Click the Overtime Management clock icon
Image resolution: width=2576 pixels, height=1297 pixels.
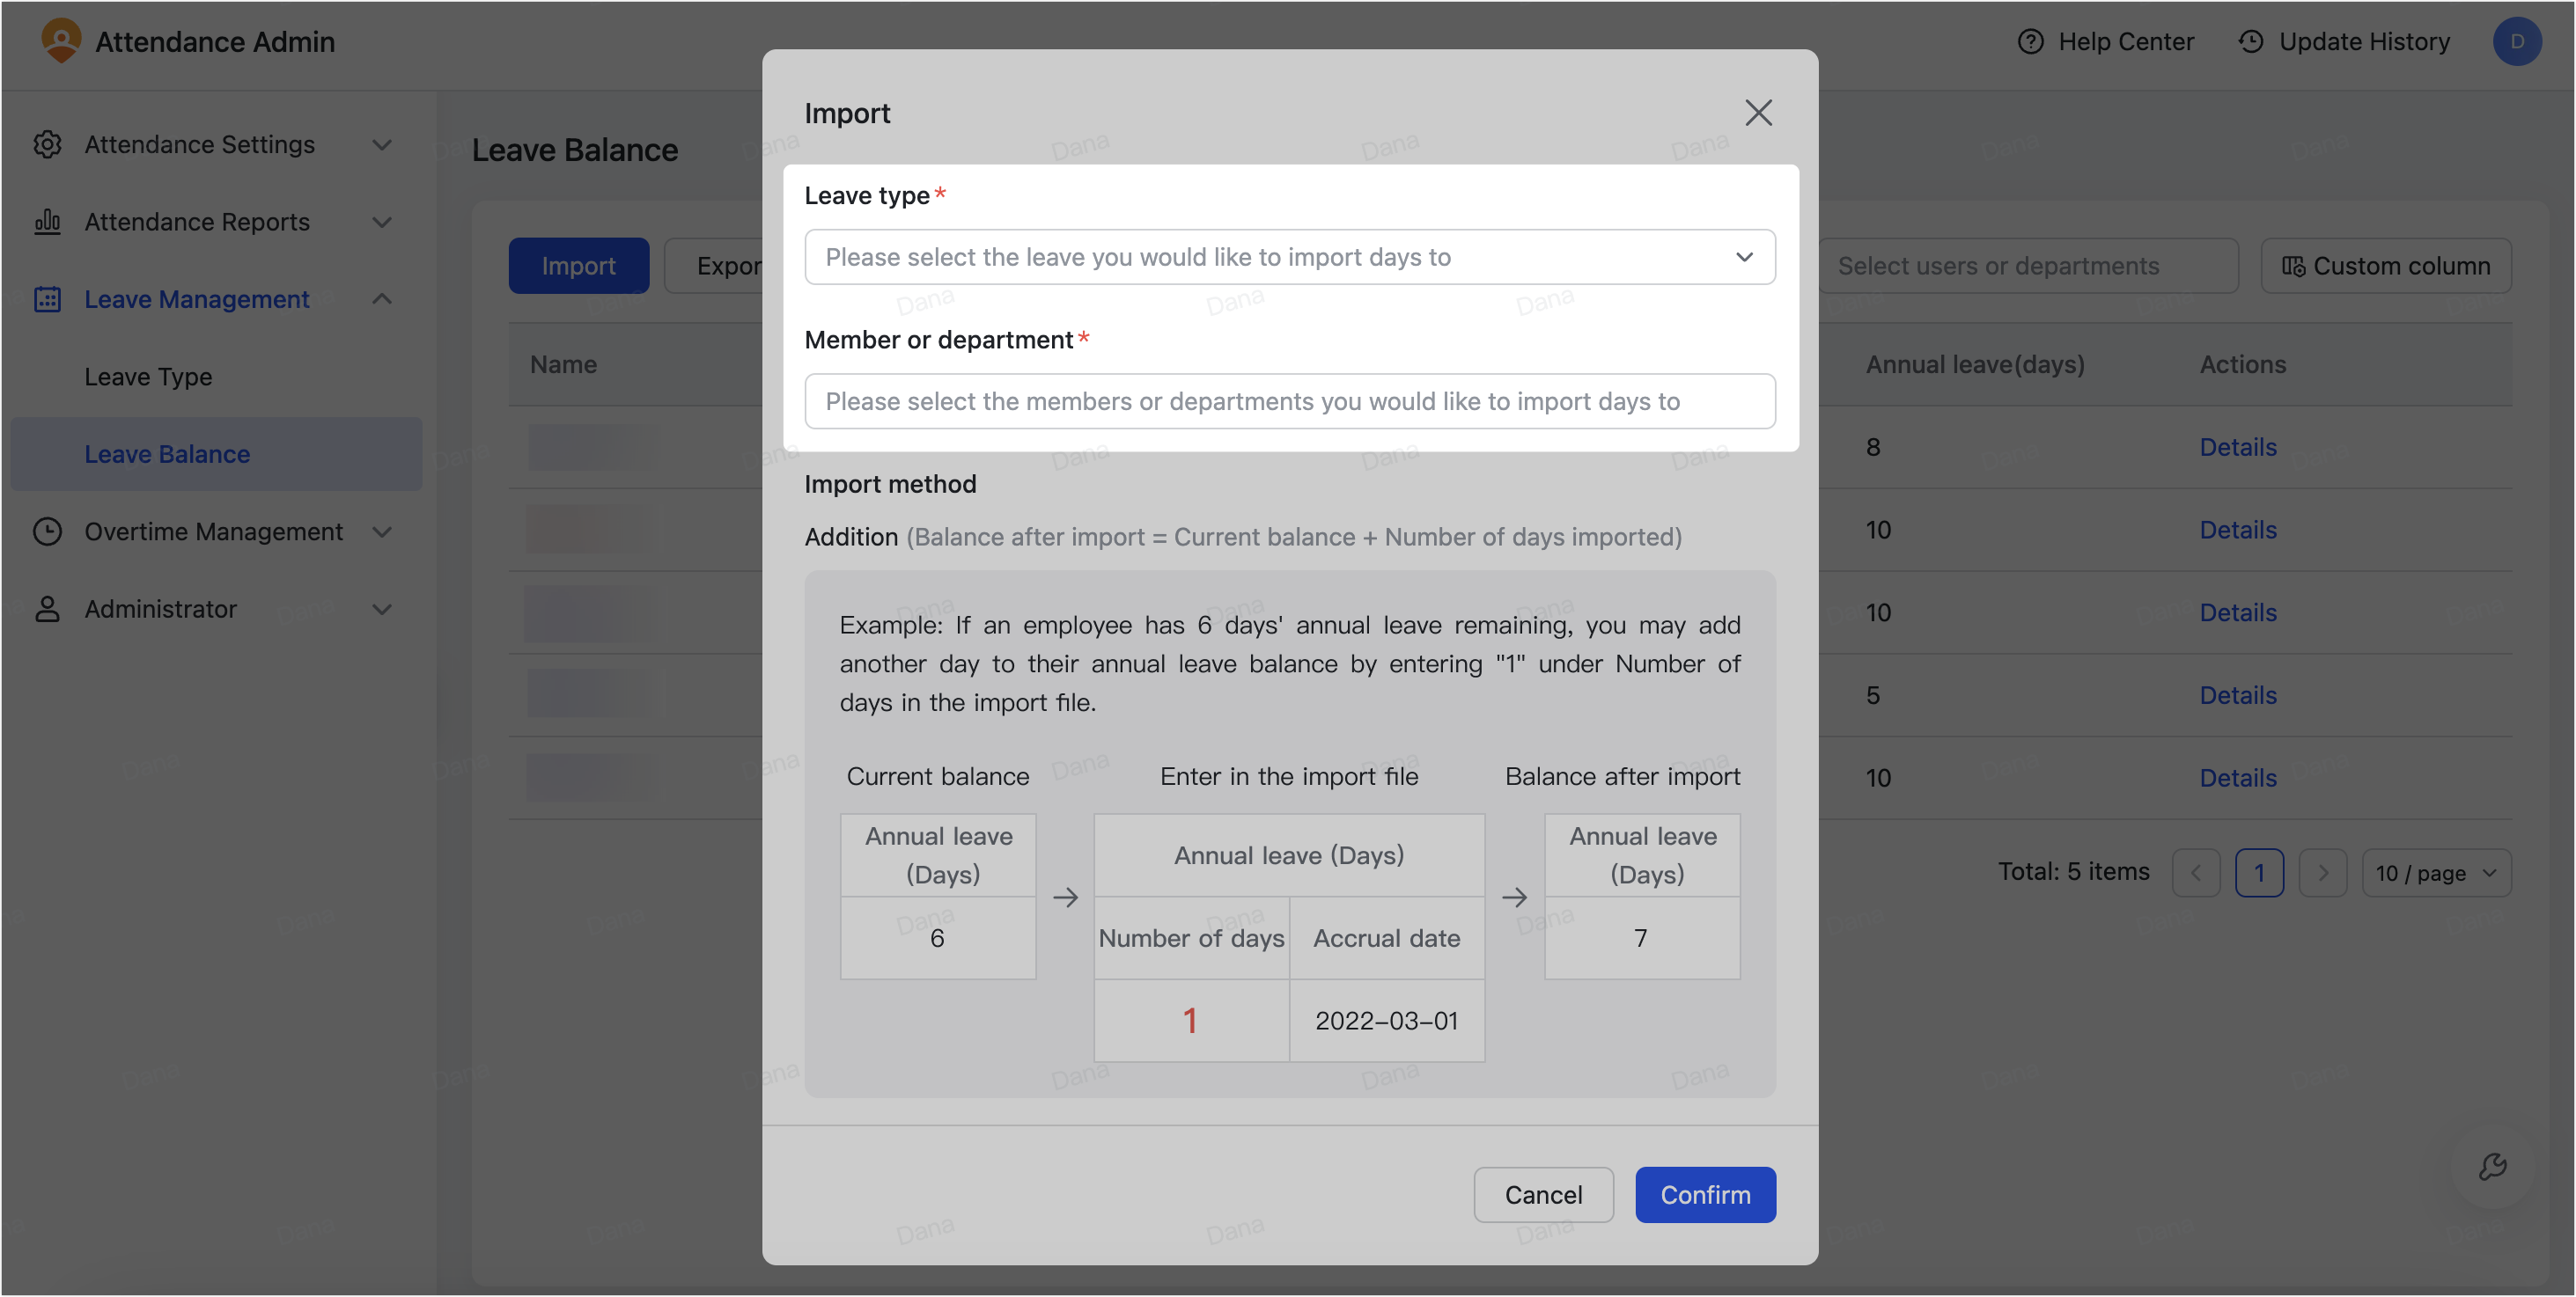pos(48,531)
